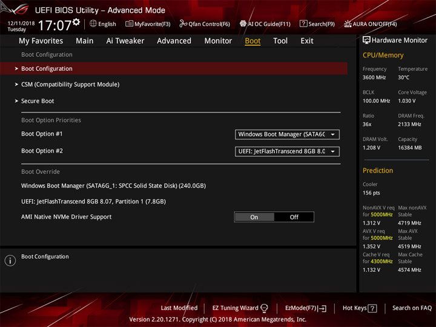Image resolution: width=436 pixels, height=327 pixels.
Task: Click the Hardware Monitor display icon
Action: coord(366,40)
